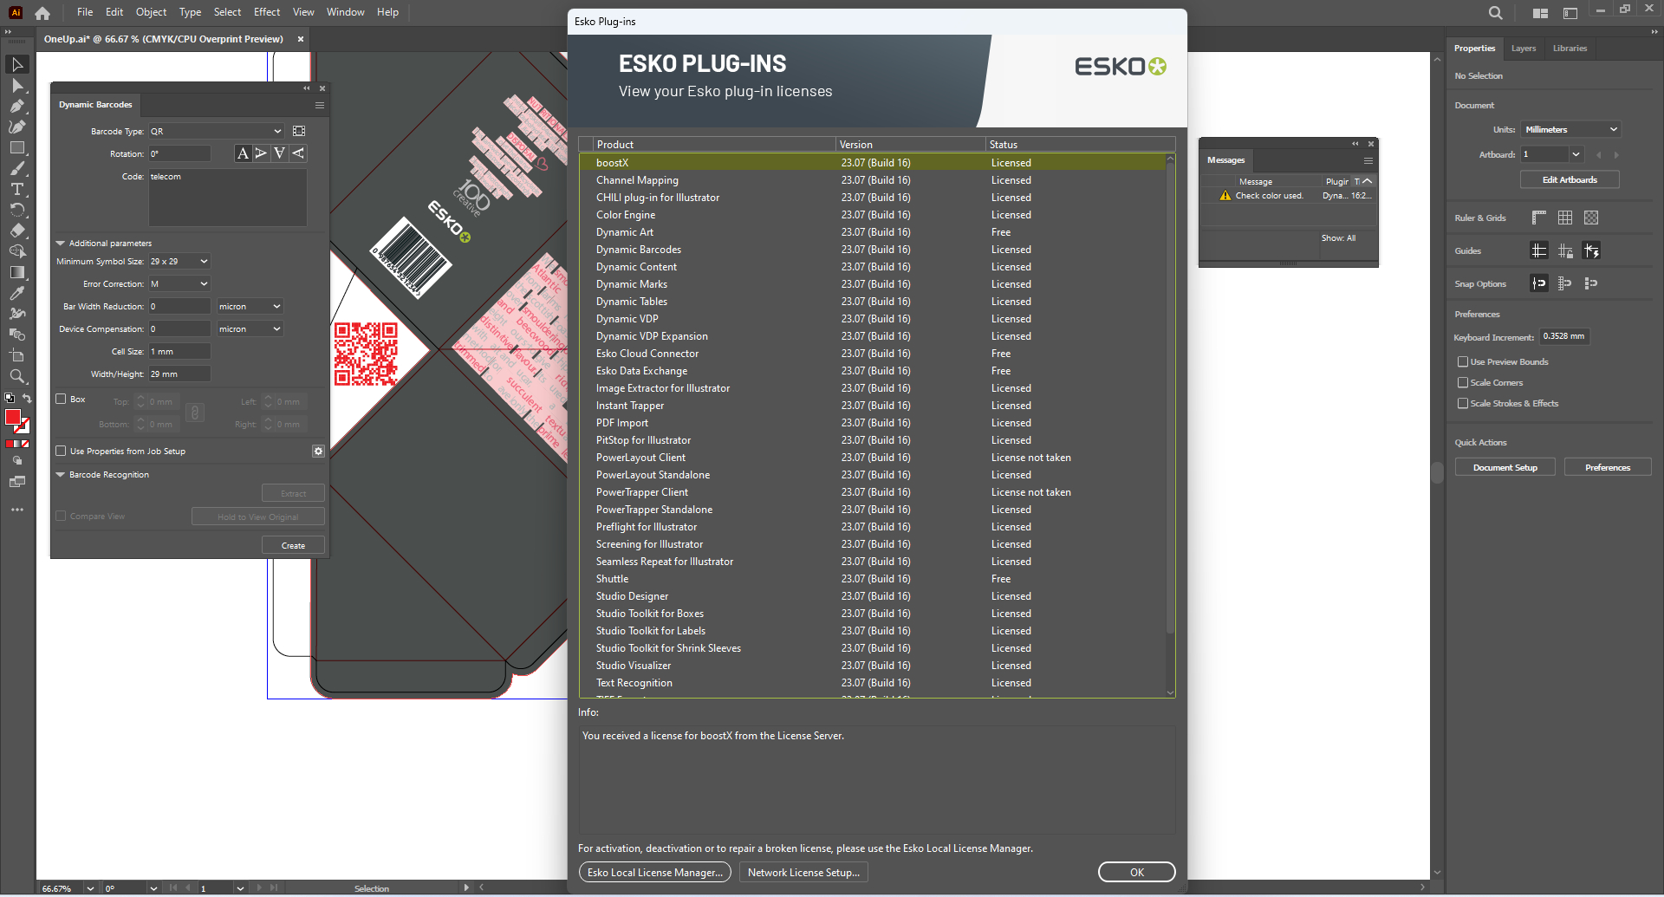
Task: Select the Eyedropper tool
Action: 17,294
